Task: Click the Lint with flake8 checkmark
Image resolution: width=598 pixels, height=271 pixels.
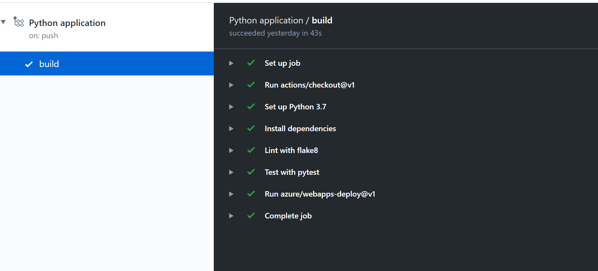Action: point(251,150)
